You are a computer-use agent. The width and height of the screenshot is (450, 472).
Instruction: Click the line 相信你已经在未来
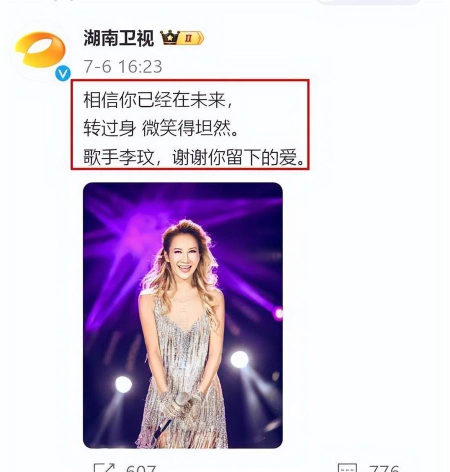pos(157,100)
